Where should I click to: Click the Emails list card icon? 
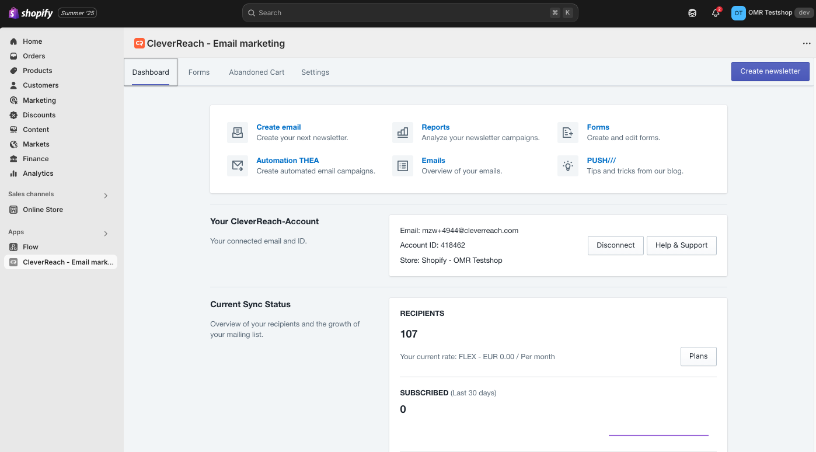pos(403,166)
